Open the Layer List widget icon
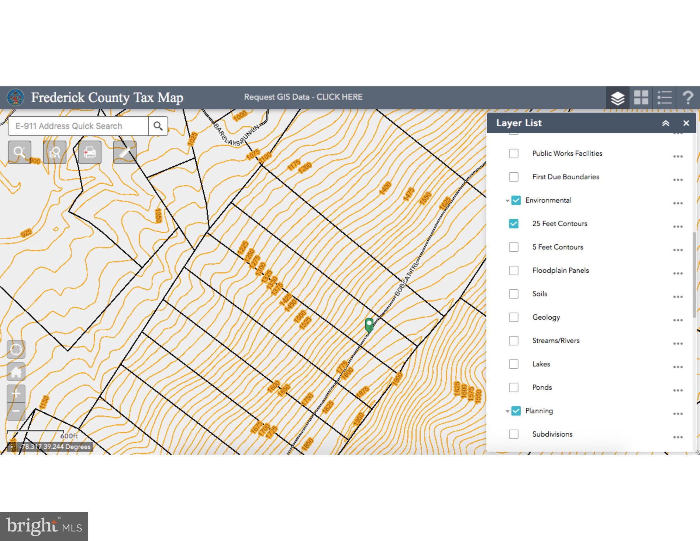Image resolution: width=700 pixels, height=541 pixels. click(x=617, y=98)
